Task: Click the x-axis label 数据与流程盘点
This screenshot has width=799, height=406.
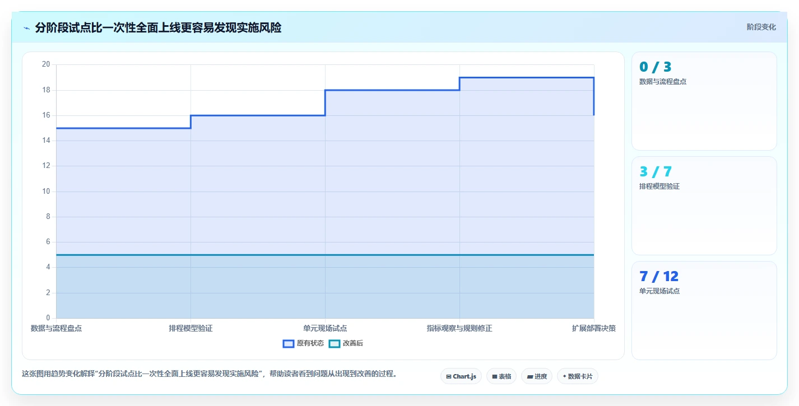Action: click(56, 329)
